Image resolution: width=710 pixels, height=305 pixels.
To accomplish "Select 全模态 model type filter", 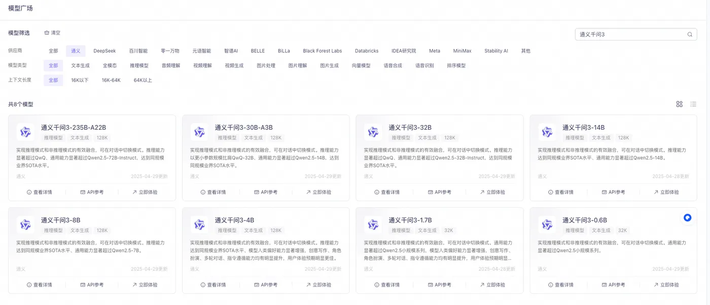I will coord(110,65).
